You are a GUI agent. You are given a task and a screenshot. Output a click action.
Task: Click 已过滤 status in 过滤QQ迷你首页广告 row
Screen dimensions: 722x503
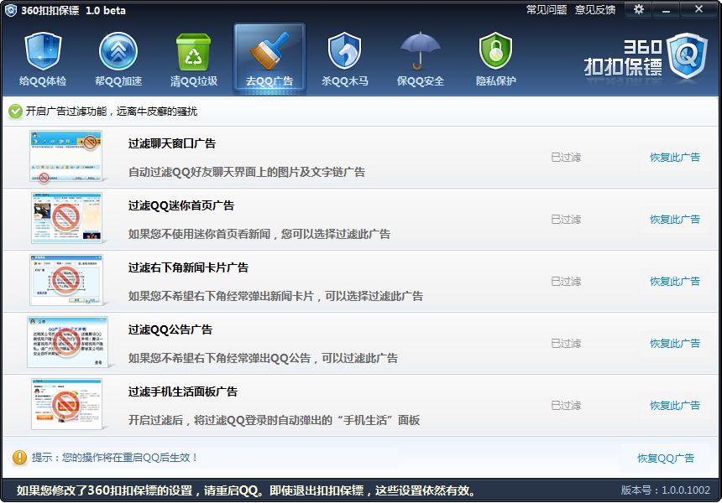(566, 220)
